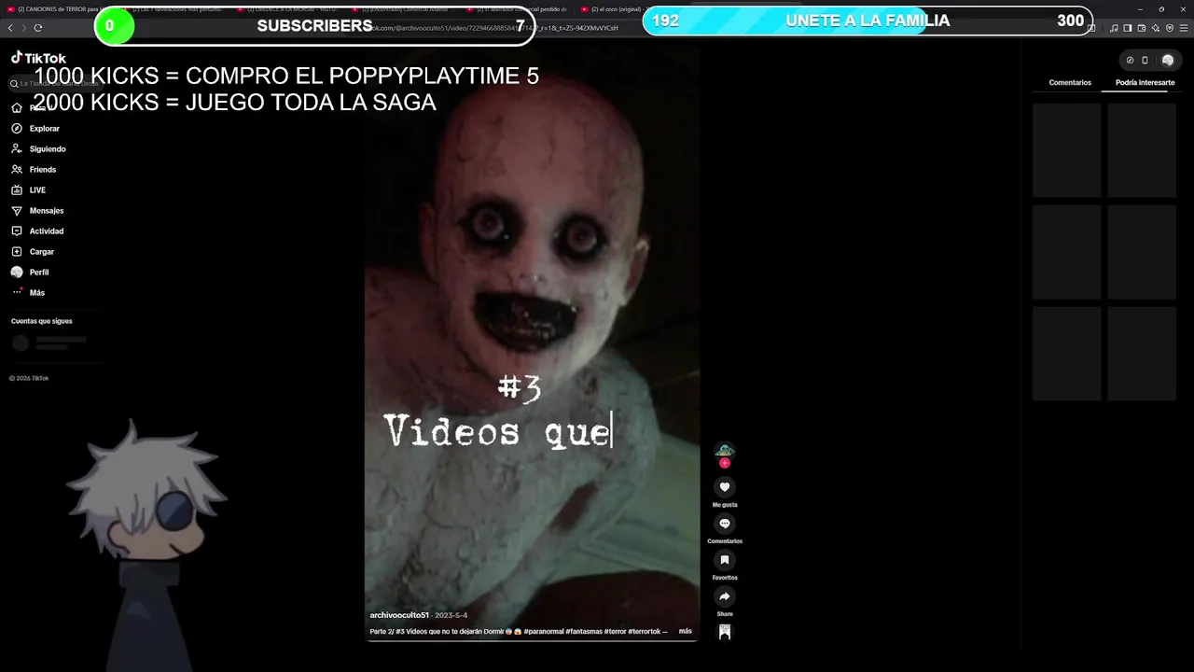Click the archivooculto51 username link
1194x672 pixels.
pos(399,615)
